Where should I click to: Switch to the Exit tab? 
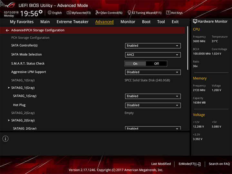click(x=175, y=22)
